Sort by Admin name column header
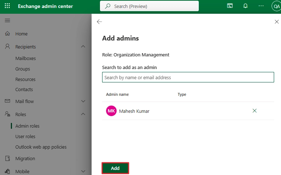281x175 pixels. pyautogui.click(x=117, y=94)
